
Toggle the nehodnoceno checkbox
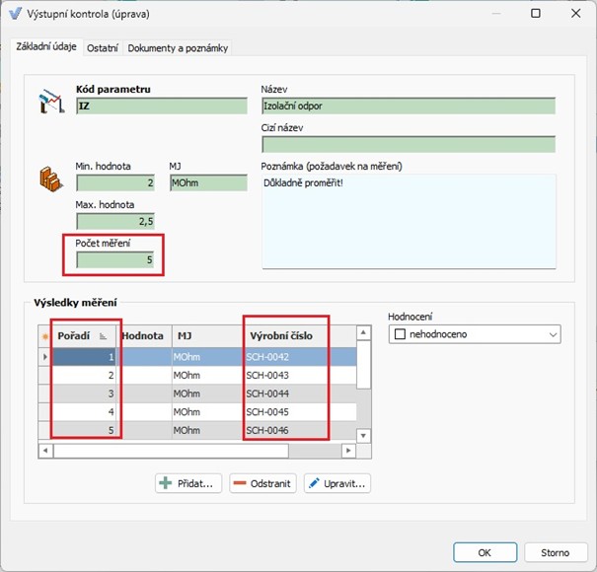point(400,334)
